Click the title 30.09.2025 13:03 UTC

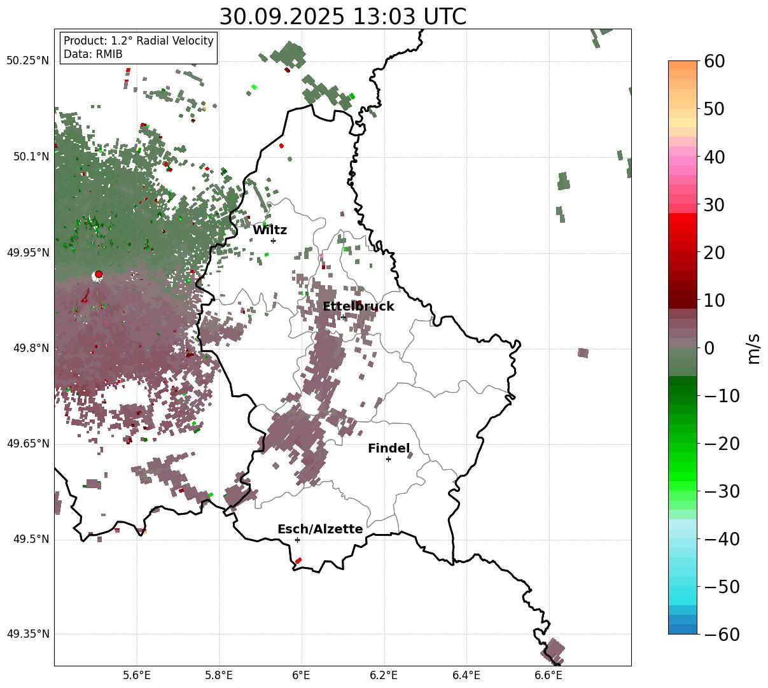tap(343, 17)
